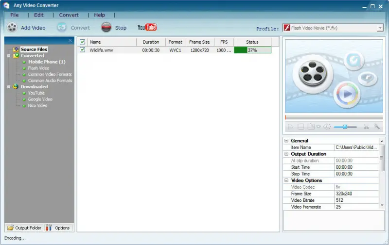The width and height of the screenshot is (389, 245).
Task: Select Common Audio Formats tree item
Action: 50,81
